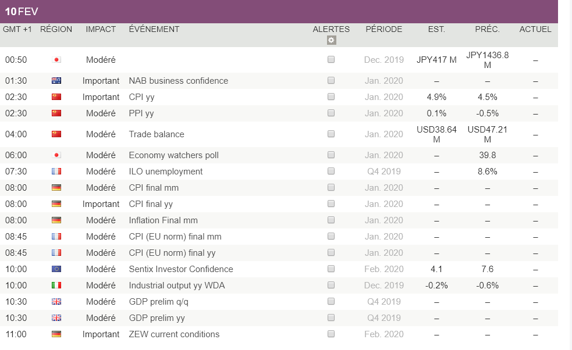The width and height of the screenshot is (572, 350).
Task: Click the alerts settings gear icon
Action: click(331, 40)
